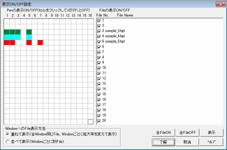Uncheck the File No. 15 checkbox
The width and height of the screenshot is (227, 150).
[x=99, y=94]
